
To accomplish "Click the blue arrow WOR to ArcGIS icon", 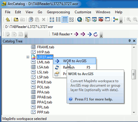I will pyautogui.click(x=89, y=34).
